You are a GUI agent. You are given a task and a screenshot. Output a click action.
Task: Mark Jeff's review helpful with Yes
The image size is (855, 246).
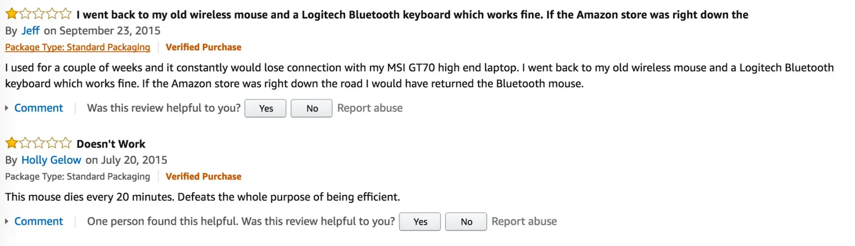tap(266, 108)
